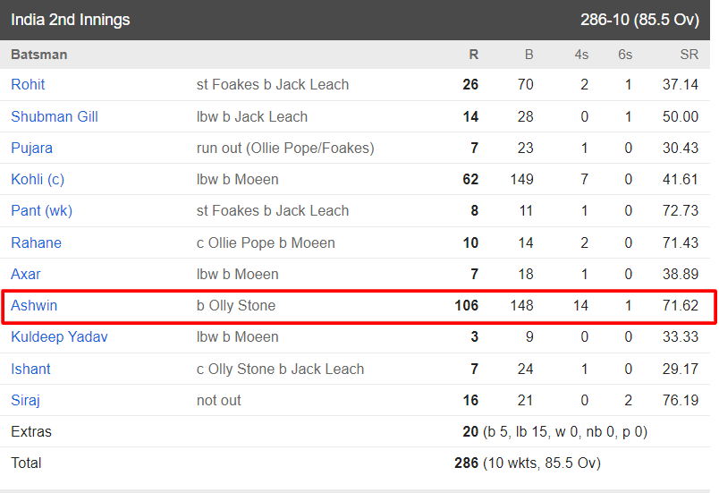Screen dimensions: 719x493
Task: Select the Kohli (c) player link
Action: (x=38, y=179)
